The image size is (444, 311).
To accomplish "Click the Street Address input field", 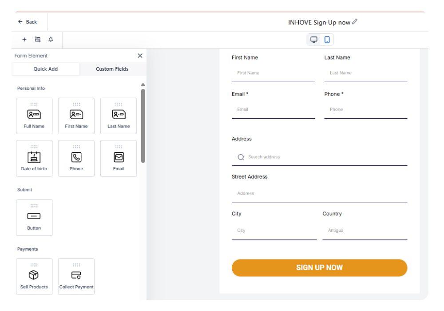I will click(x=319, y=194).
